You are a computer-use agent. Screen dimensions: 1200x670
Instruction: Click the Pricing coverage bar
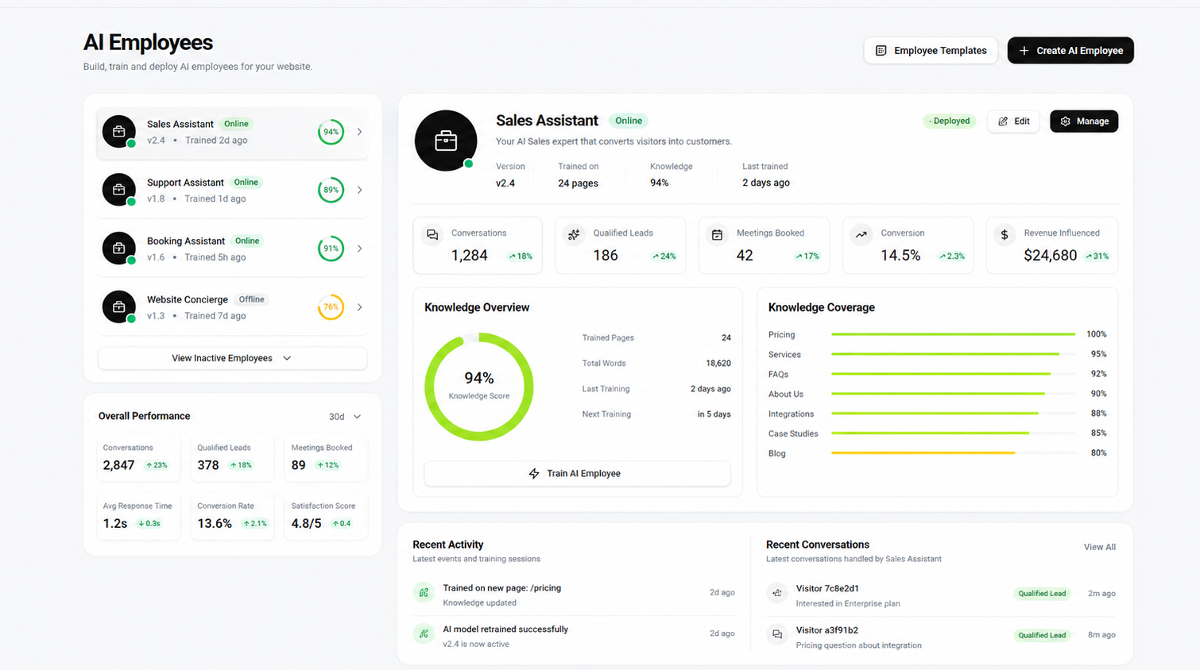[953, 334]
